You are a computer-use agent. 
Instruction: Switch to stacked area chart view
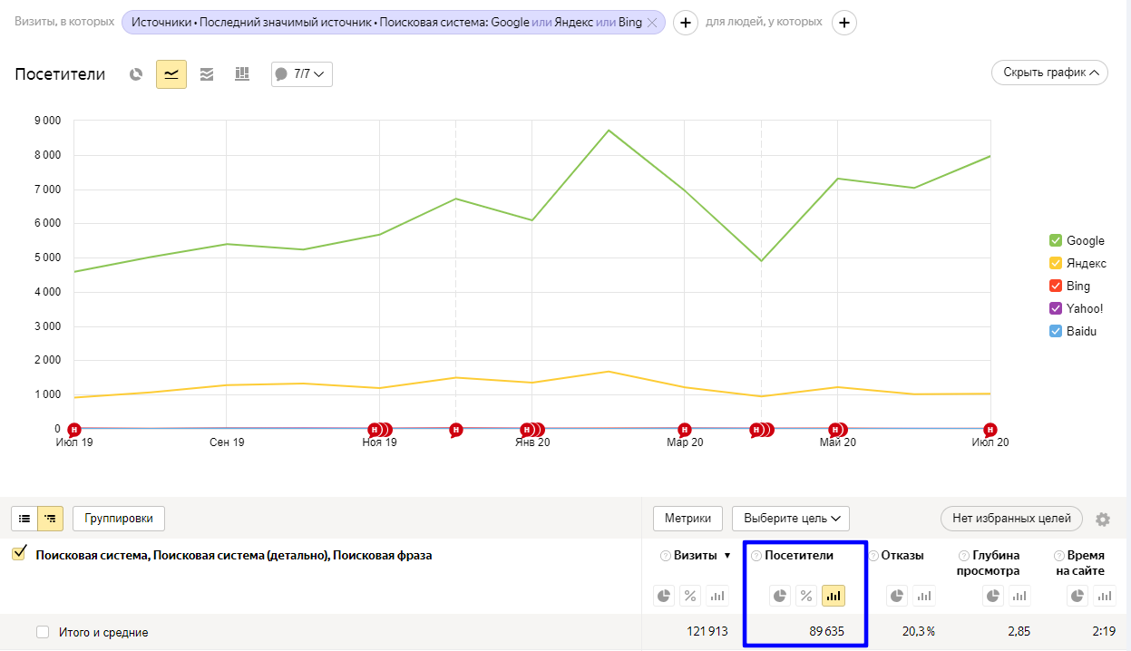click(207, 74)
